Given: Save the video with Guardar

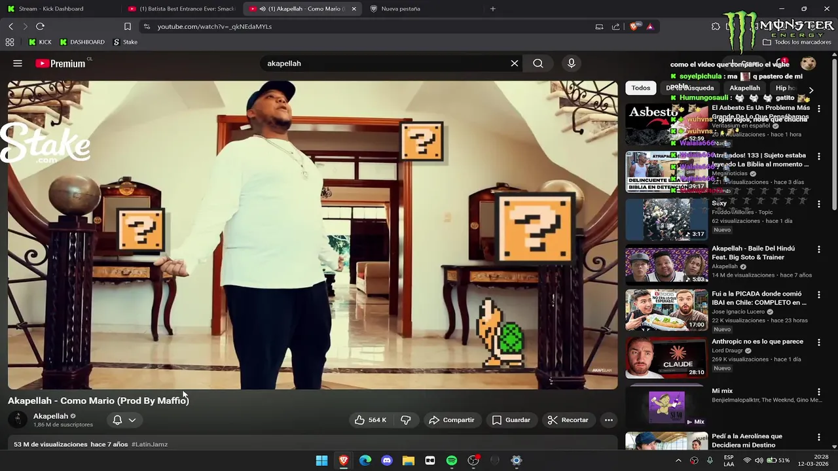Looking at the screenshot, I should pyautogui.click(x=511, y=420).
